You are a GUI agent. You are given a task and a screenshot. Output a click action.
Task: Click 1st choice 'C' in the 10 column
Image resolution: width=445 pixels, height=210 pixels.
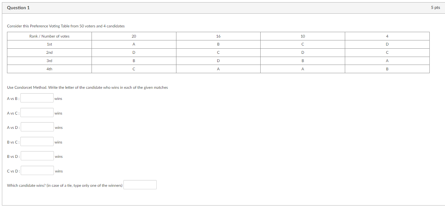click(x=303, y=45)
